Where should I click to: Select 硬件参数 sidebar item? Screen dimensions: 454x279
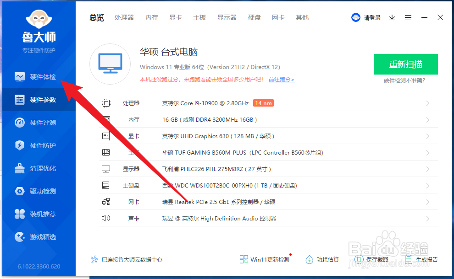point(39,100)
